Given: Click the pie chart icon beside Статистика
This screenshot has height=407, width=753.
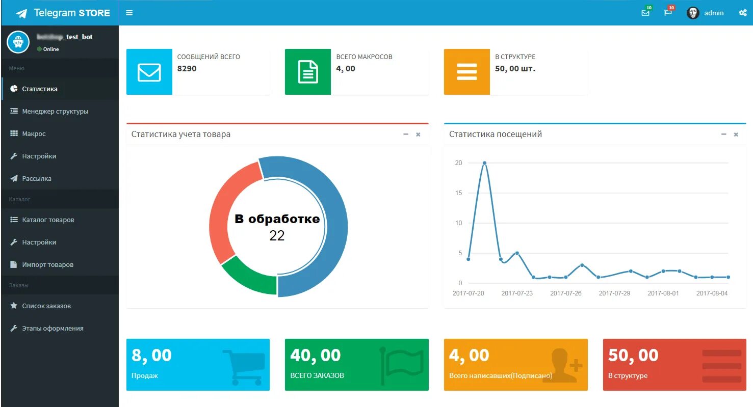Looking at the screenshot, I should click(x=14, y=89).
